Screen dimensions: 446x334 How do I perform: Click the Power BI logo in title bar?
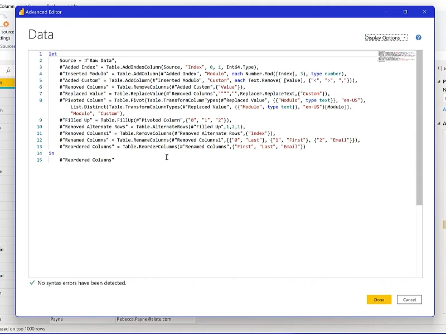(21, 12)
